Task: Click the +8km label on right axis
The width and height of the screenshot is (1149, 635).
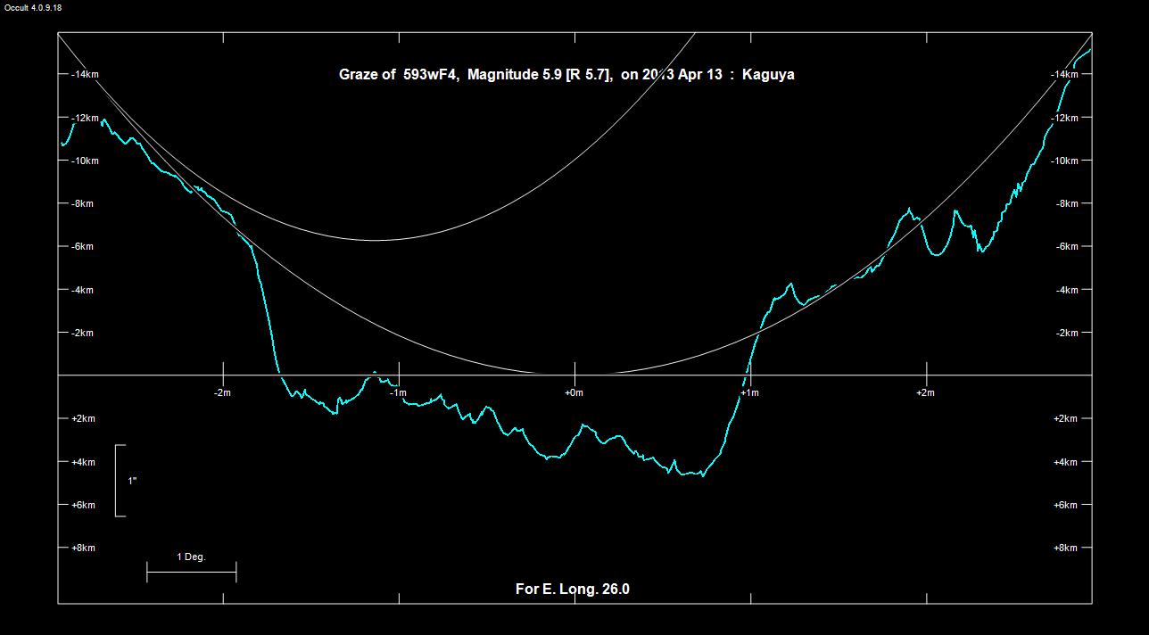Action: pos(1066,548)
